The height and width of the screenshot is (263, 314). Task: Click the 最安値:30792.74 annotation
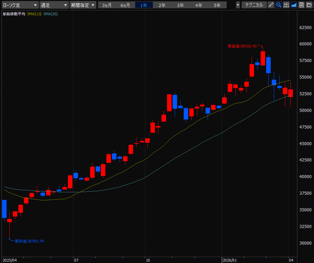[x=29, y=241]
